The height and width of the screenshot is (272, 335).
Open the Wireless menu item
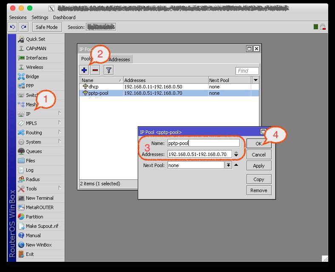tap(40, 67)
